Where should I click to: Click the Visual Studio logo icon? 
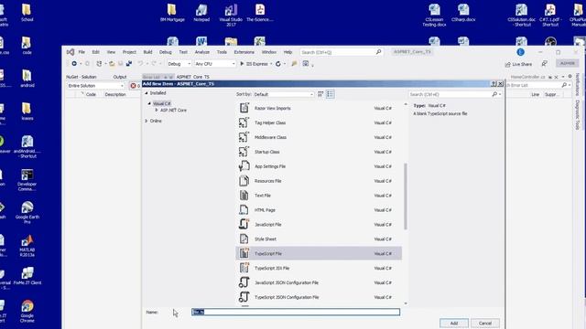click(x=71, y=52)
